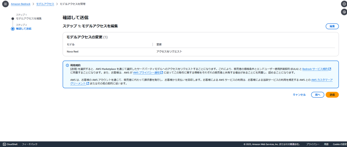Click the モデル column header
Screen dimensions: 347x147
pos(71,44)
